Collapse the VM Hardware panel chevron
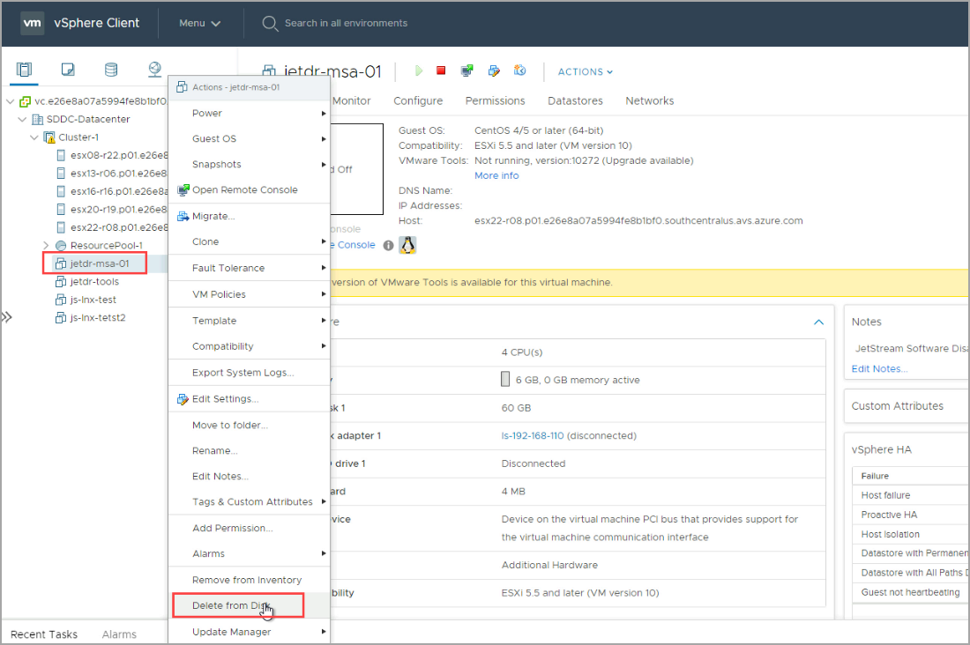The height and width of the screenshot is (645, 970). [x=818, y=322]
